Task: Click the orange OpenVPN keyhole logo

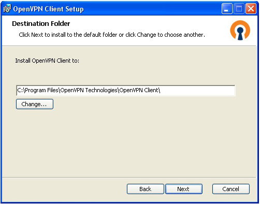Action: pyautogui.click(x=240, y=30)
